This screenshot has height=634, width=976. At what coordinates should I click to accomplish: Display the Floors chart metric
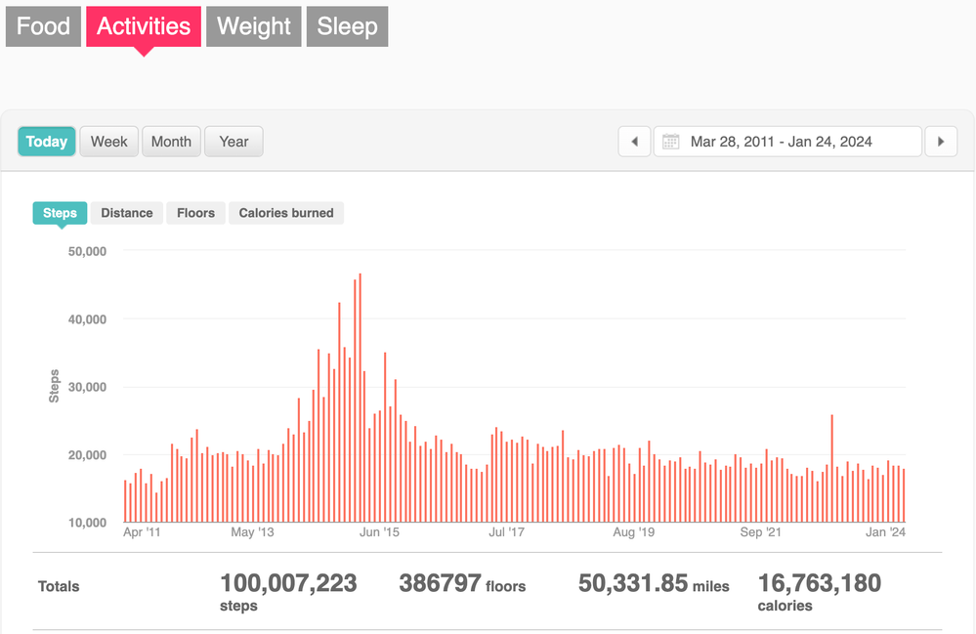(195, 213)
